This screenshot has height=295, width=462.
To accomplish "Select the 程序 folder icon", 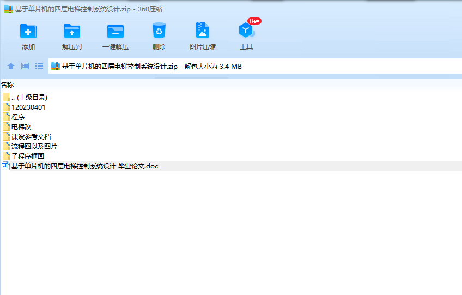I will 6,117.
